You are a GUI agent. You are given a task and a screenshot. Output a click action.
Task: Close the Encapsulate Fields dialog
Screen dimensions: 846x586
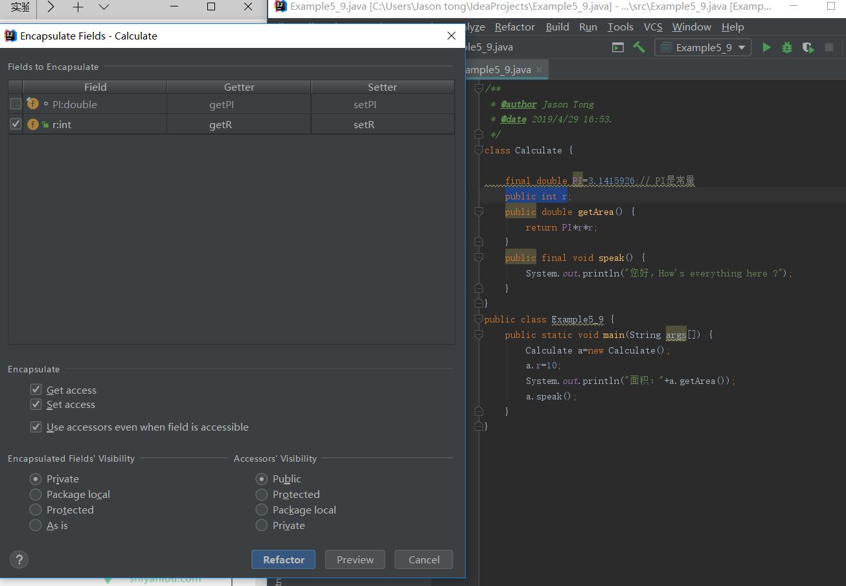click(452, 36)
